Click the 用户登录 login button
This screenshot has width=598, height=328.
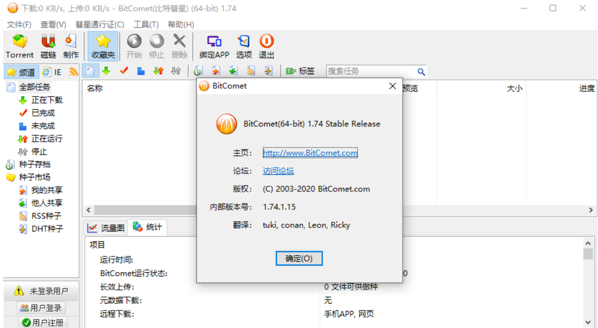point(41,308)
